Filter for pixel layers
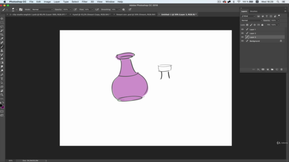289x162 pixels. click(259, 16)
